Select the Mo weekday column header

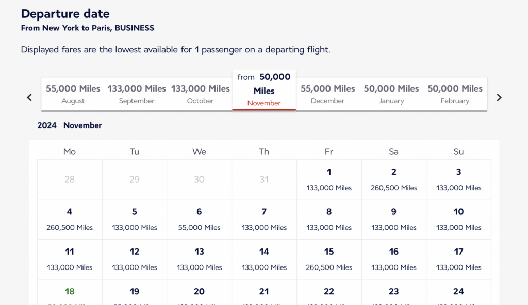(x=70, y=151)
